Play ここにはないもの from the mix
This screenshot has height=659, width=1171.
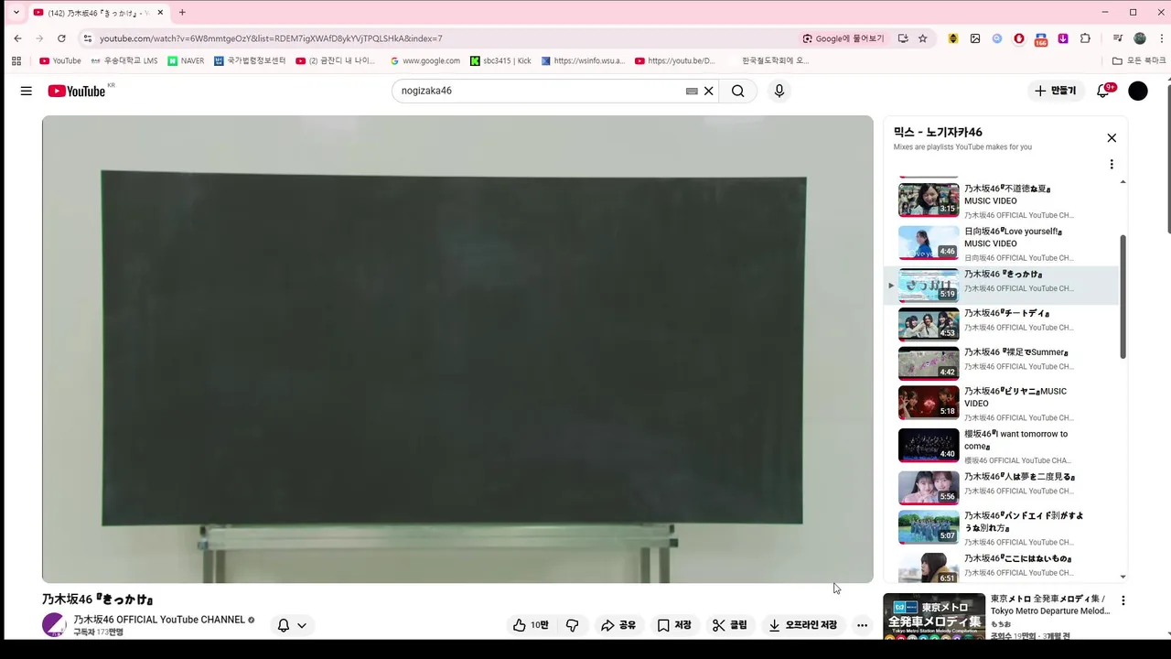[x=1001, y=566]
